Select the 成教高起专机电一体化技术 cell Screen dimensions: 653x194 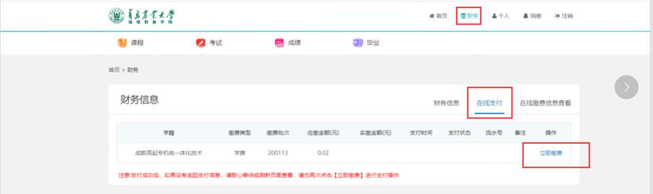click(x=169, y=153)
